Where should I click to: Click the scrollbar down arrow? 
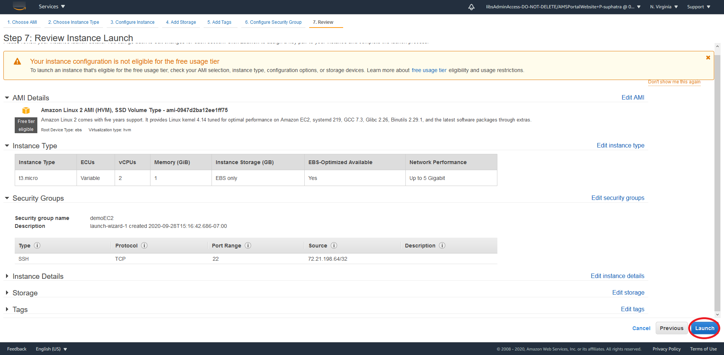pos(717,314)
